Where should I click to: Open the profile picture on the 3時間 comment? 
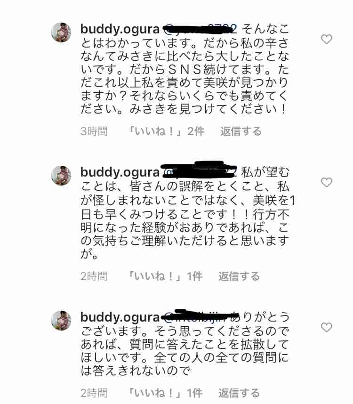coord(61,32)
